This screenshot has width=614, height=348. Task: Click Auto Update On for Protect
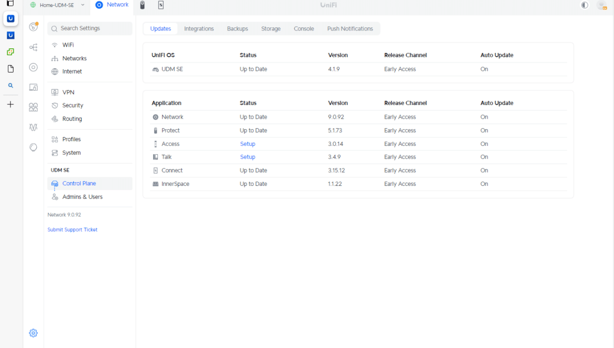coord(484,130)
